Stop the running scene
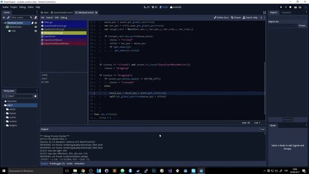The width and height of the screenshot is (309, 174). point(290,7)
